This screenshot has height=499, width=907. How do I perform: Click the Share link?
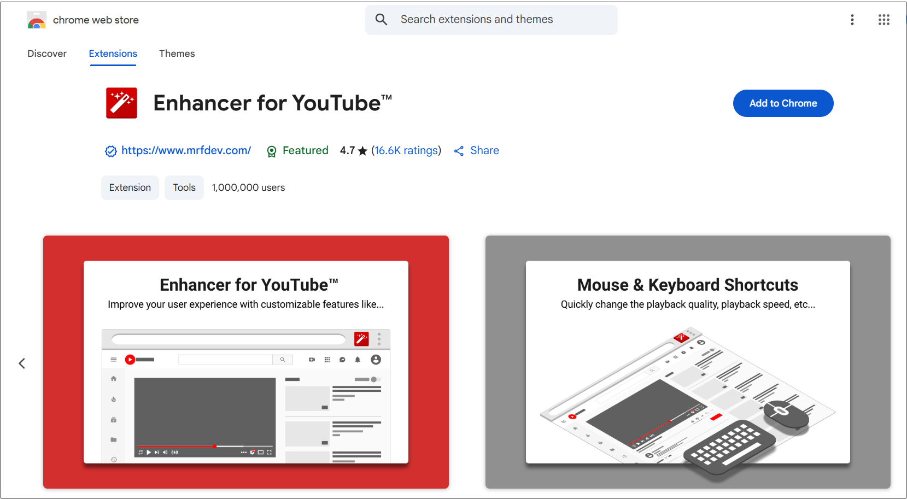(484, 150)
